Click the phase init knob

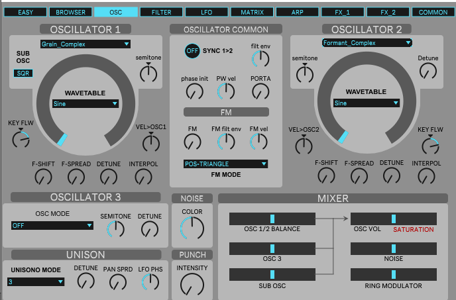(x=194, y=91)
